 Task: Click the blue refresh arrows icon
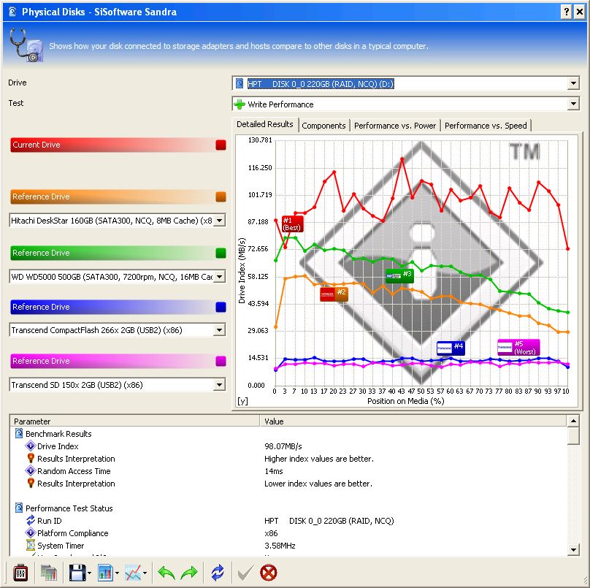[x=218, y=573]
